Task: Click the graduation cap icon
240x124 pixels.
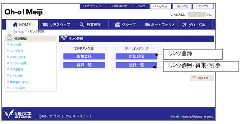Action: point(45,24)
